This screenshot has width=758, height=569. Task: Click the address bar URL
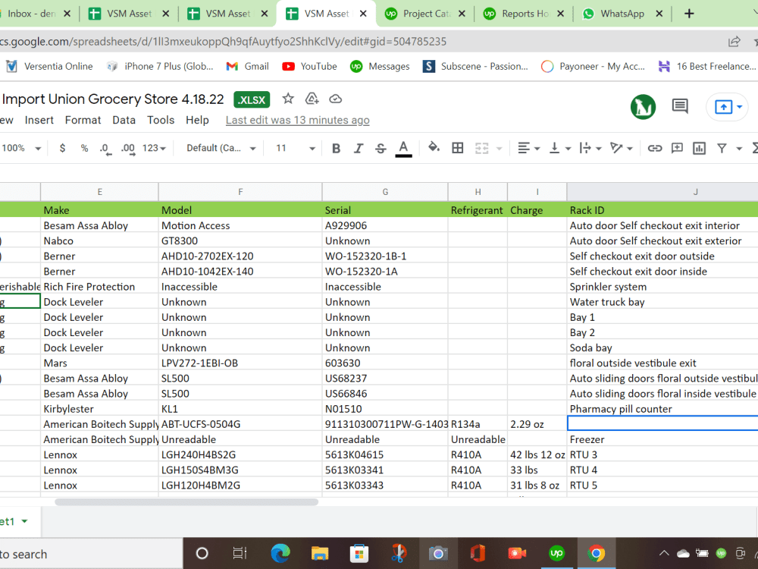click(x=223, y=42)
